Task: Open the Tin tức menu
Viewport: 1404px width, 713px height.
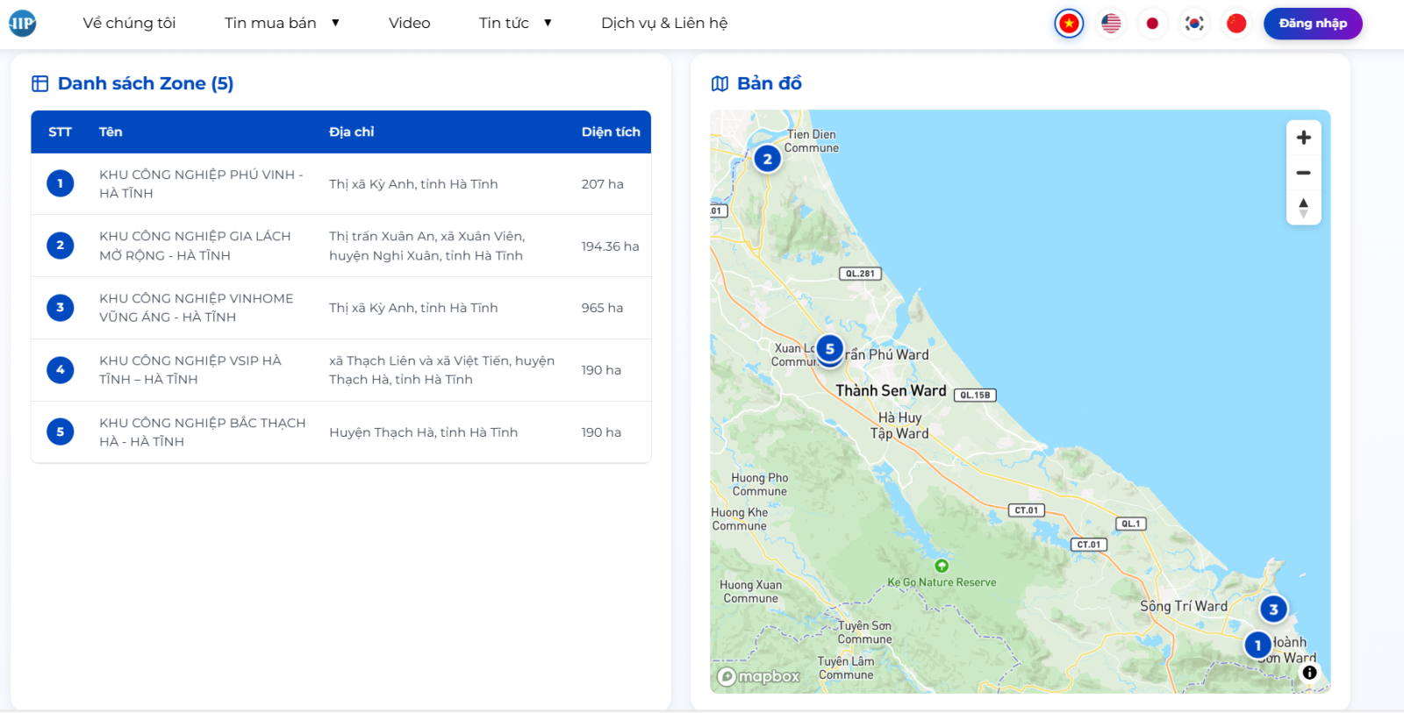Action: (x=504, y=23)
